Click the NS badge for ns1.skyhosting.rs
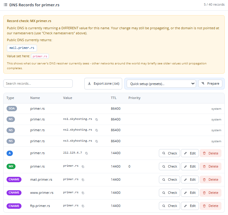Viewport: 228px width, 215px height. click(11, 119)
